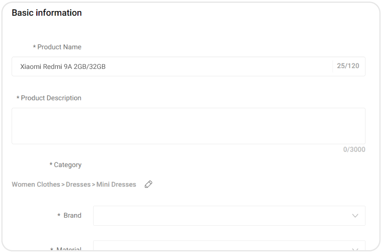Expand the Brand dropdown arrow
This screenshot has width=381, height=252.
[x=355, y=215]
